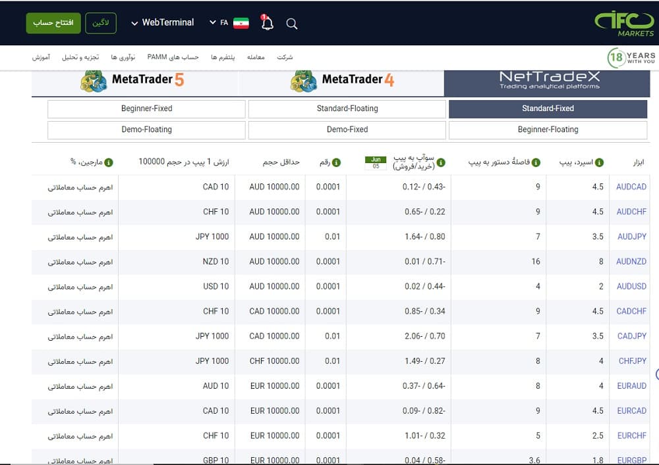Show info icon next to رقم column
659x465 pixels.
[x=336, y=162]
